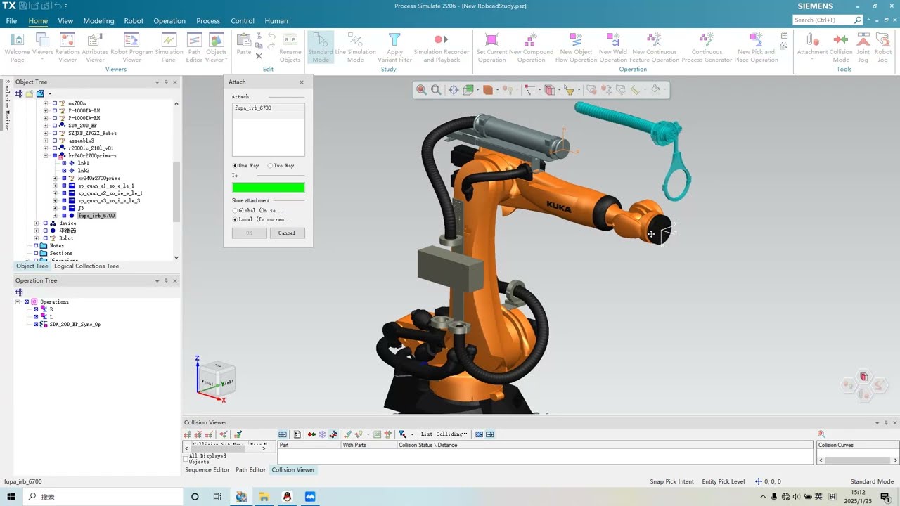Screen dimensions: 900x506
Task: Open File Explorer from the taskbar
Action: [264, 496]
